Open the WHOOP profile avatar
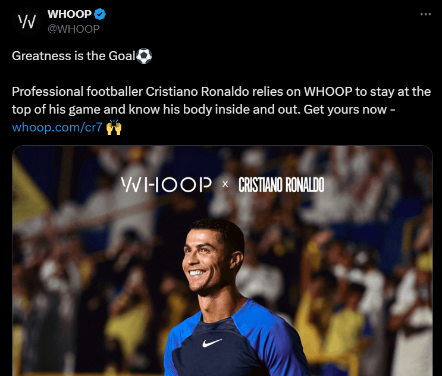Image resolution: width=442 pixels, height=376 pixels. [27, 21]
